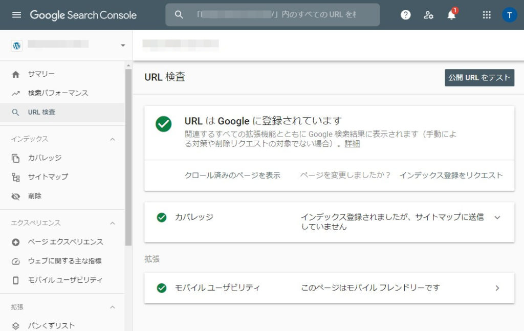Open the Google apps grid
The image size is (524, 331).
487,15
